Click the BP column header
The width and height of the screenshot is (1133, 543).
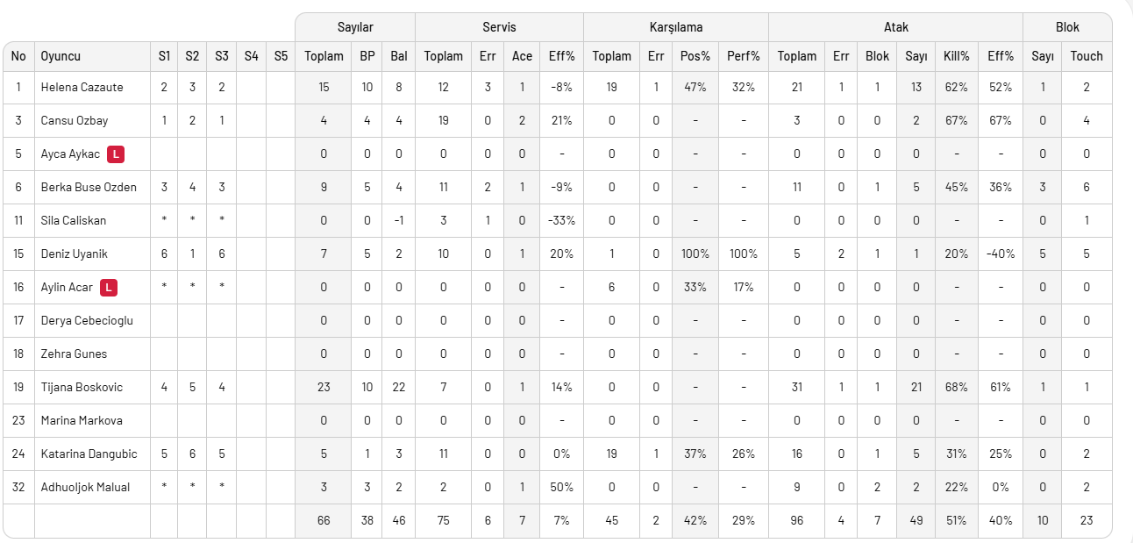[x=367, y=56]
